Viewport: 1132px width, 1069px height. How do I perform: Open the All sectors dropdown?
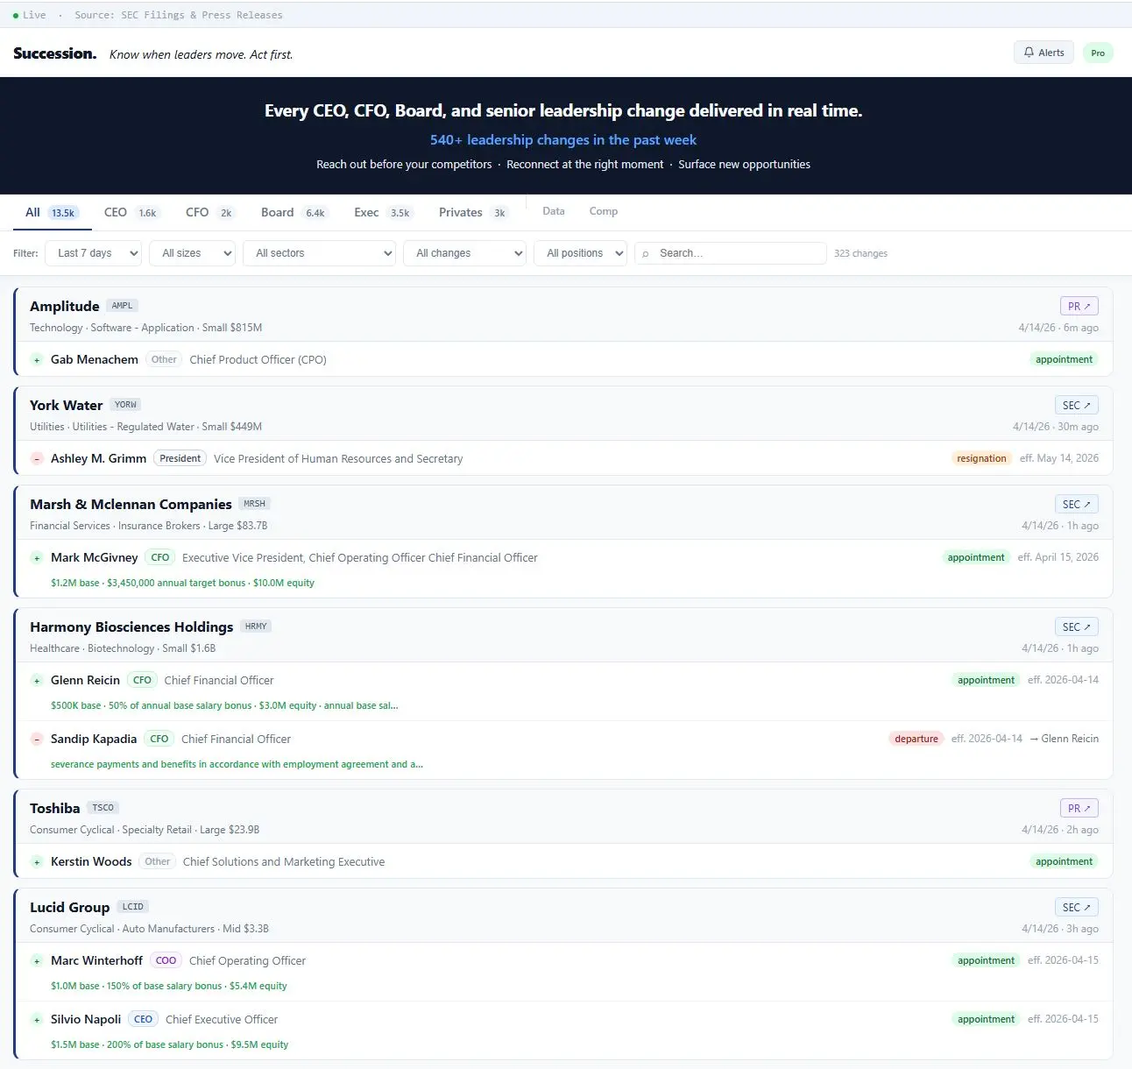320,253
